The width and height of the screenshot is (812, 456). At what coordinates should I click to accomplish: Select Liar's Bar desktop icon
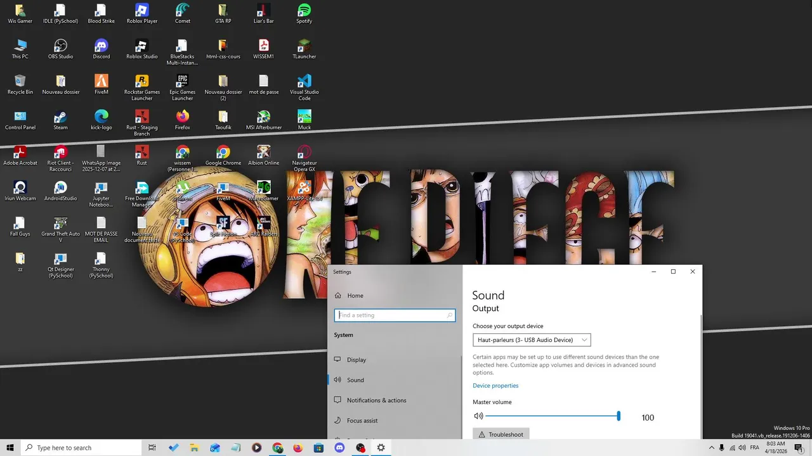tap(263, 14)
